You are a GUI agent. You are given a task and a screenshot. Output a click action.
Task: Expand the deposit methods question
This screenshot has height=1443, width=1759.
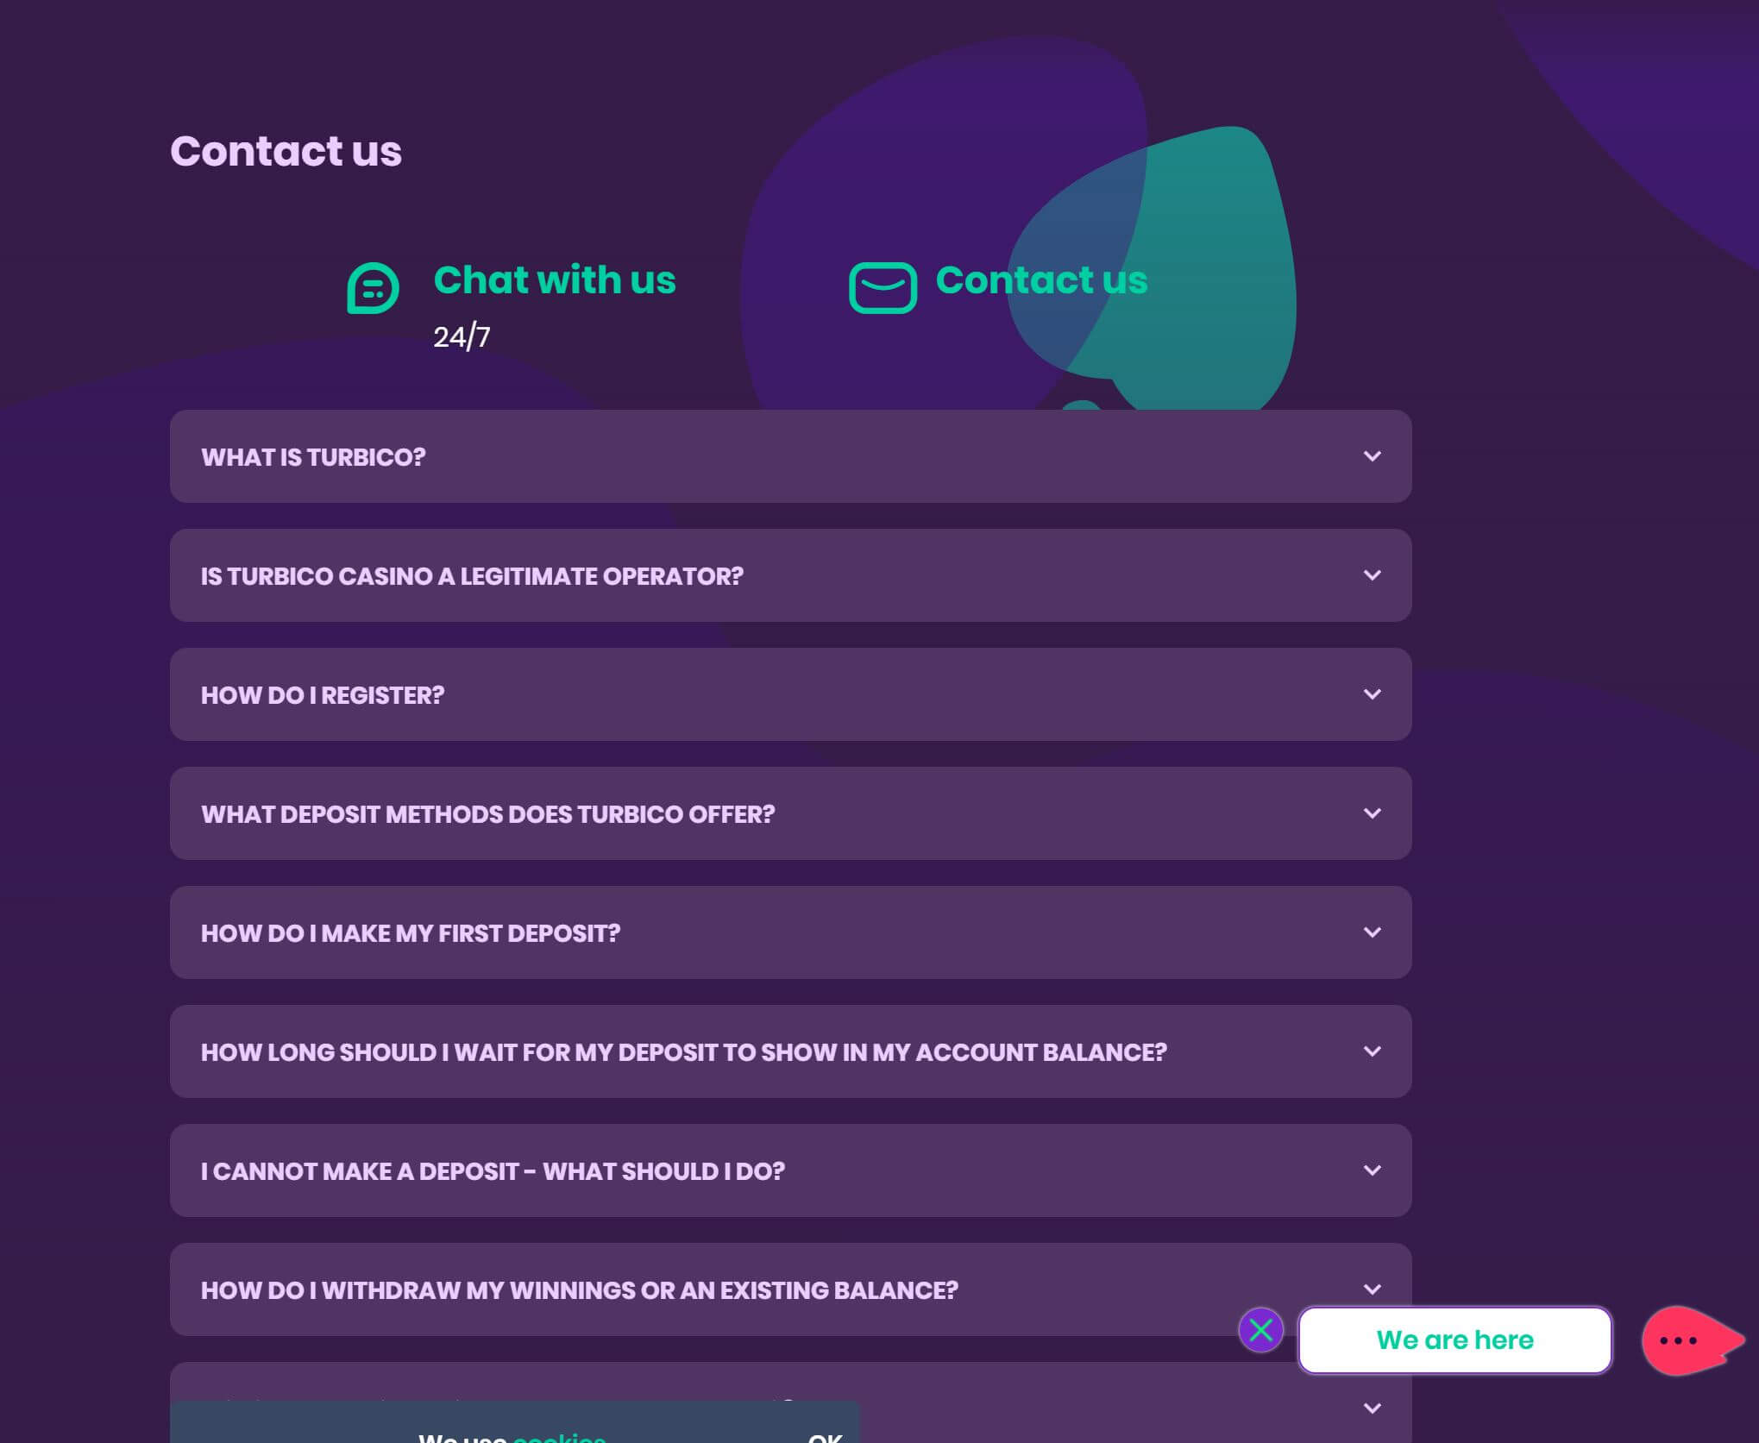[789, 813]
